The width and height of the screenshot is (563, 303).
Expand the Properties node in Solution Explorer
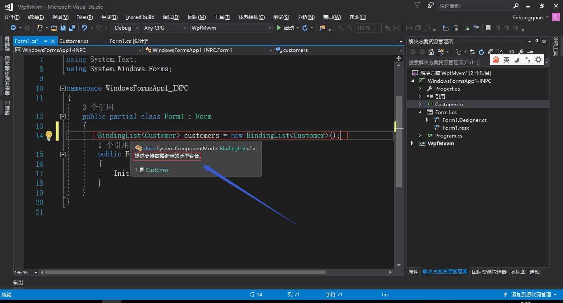(420, 89)
